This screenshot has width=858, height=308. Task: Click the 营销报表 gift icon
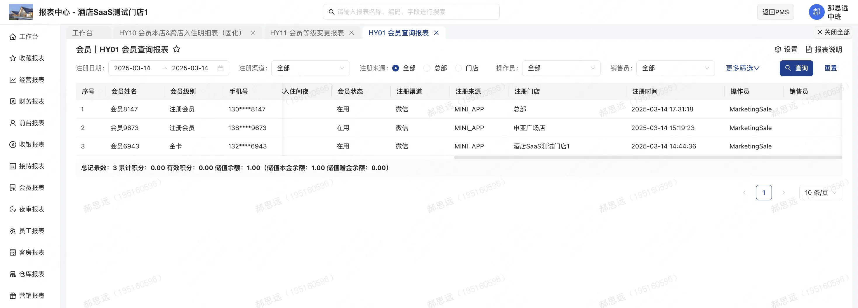(13, 296)
